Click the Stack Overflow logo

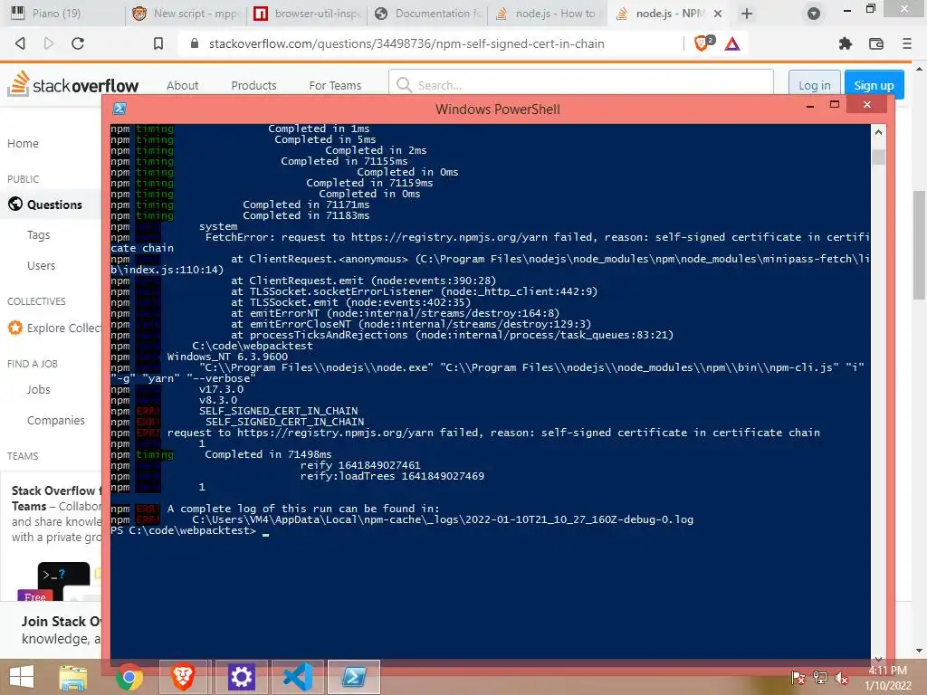coord(72,84)
